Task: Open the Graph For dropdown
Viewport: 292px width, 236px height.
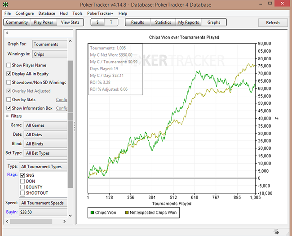Action: coord(50,44)
